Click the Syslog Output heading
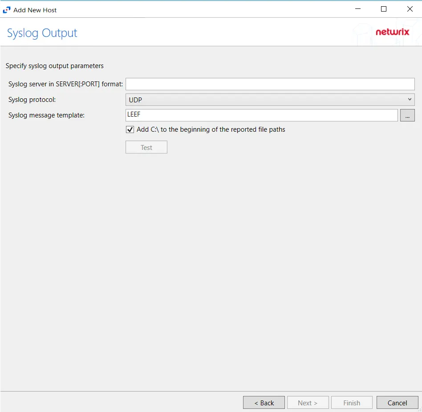Image resolution: width=422 pixels, height=412 pixels. tap(42, 33)
